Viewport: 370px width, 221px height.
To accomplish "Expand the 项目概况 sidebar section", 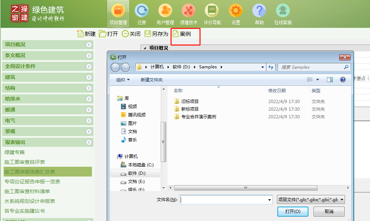I will coord(89,45).
